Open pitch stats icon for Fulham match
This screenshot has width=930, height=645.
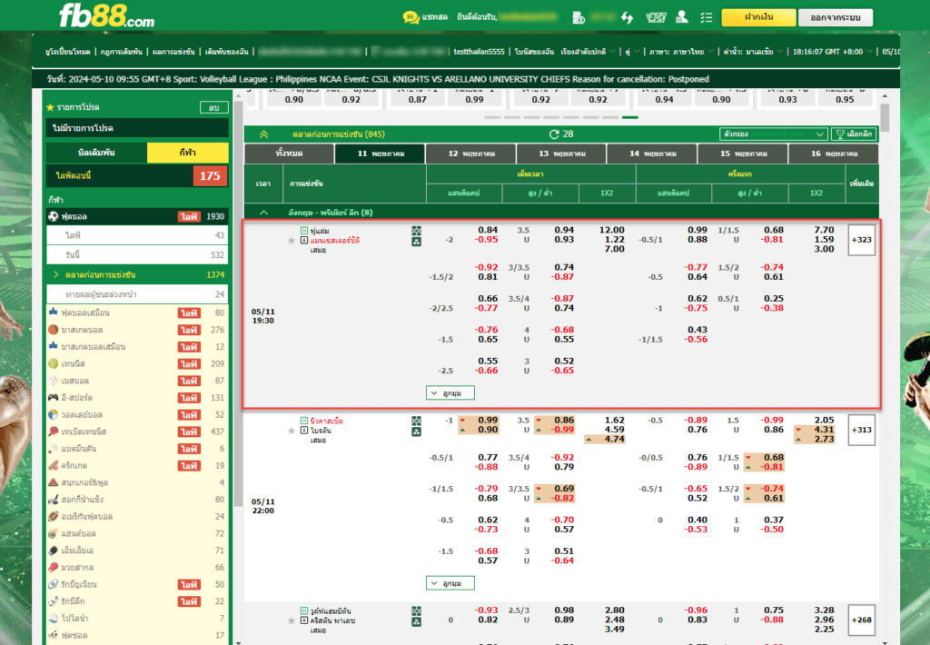pos(416,231)
